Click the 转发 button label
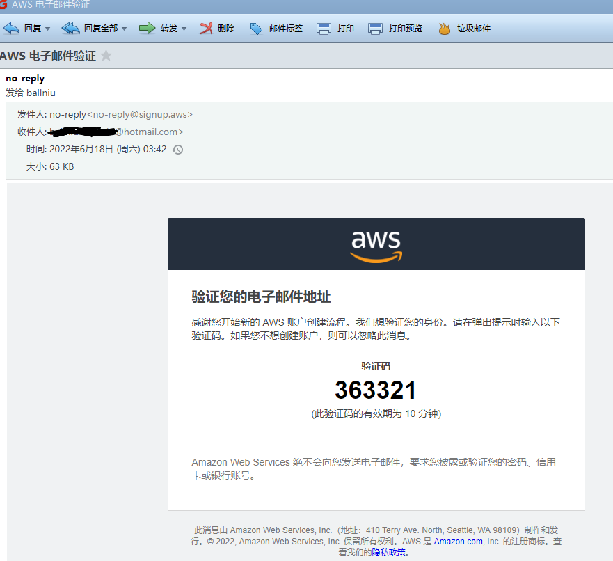 [169, 28]
